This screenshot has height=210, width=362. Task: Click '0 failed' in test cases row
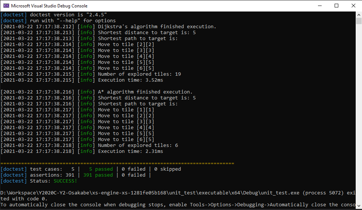click(x=134, y=169)
